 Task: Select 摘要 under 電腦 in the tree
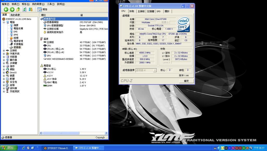point(16,25)
